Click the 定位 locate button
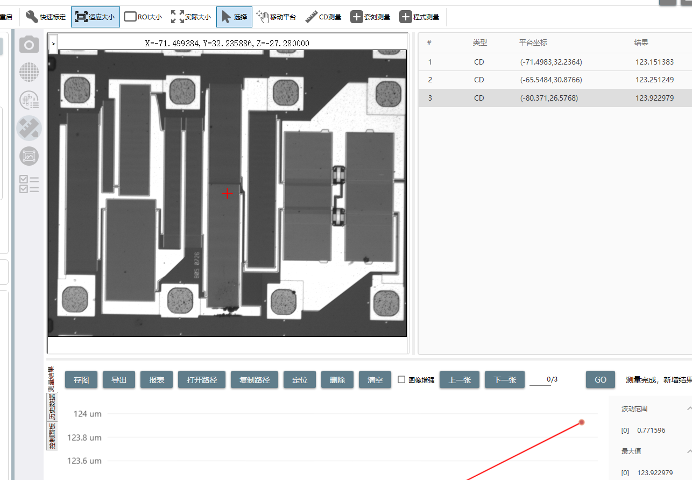692x480 pixels. [300, 379]
